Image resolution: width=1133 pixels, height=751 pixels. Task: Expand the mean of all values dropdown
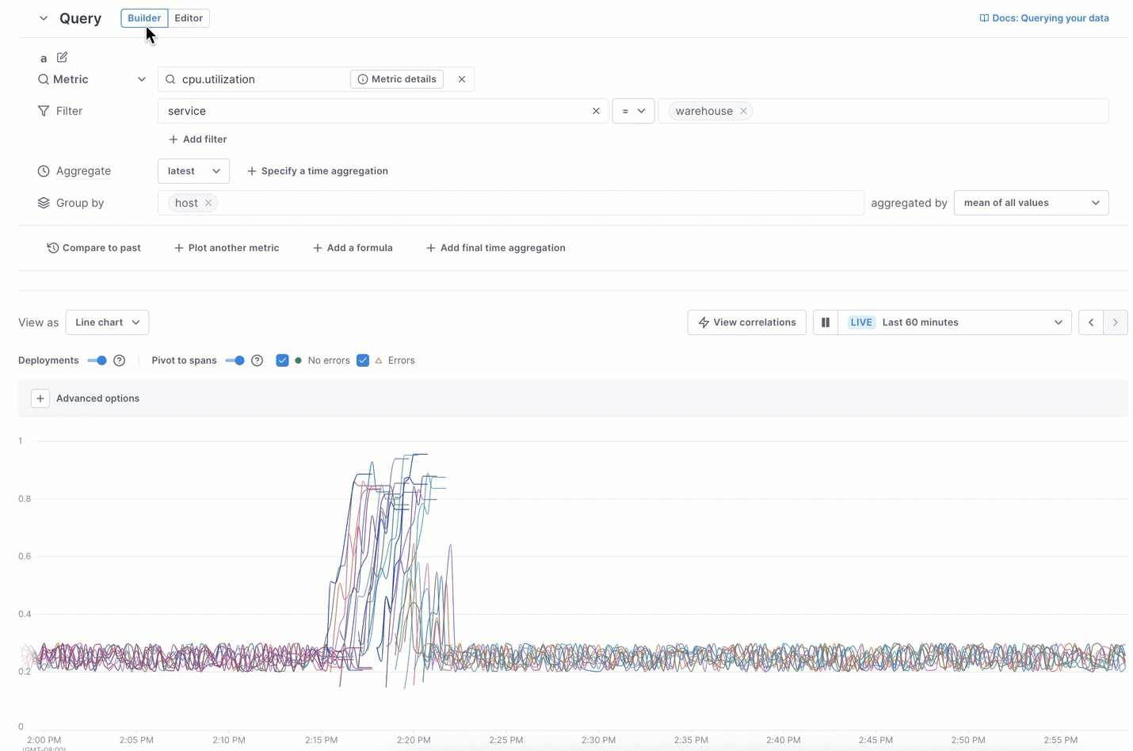(x=1031, y=203)
